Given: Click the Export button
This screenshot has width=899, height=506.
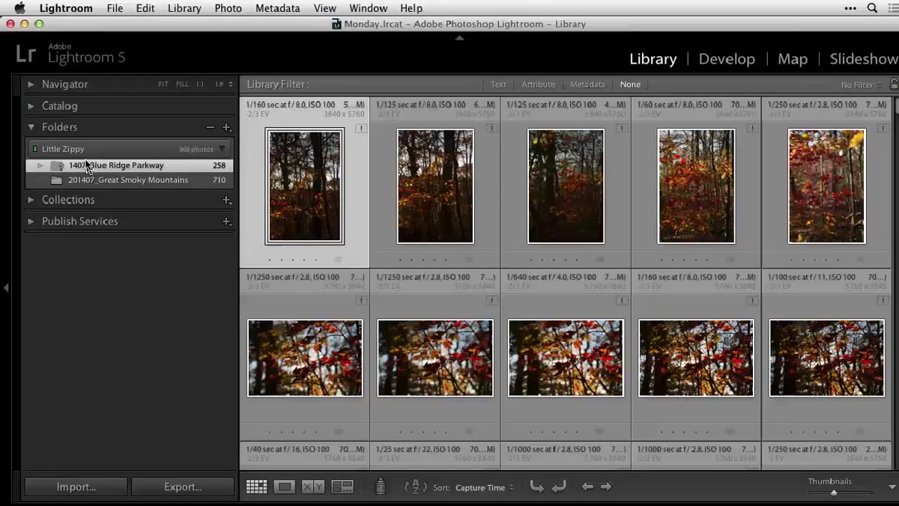Looking at the screenshot, I should tap(183, 487).
